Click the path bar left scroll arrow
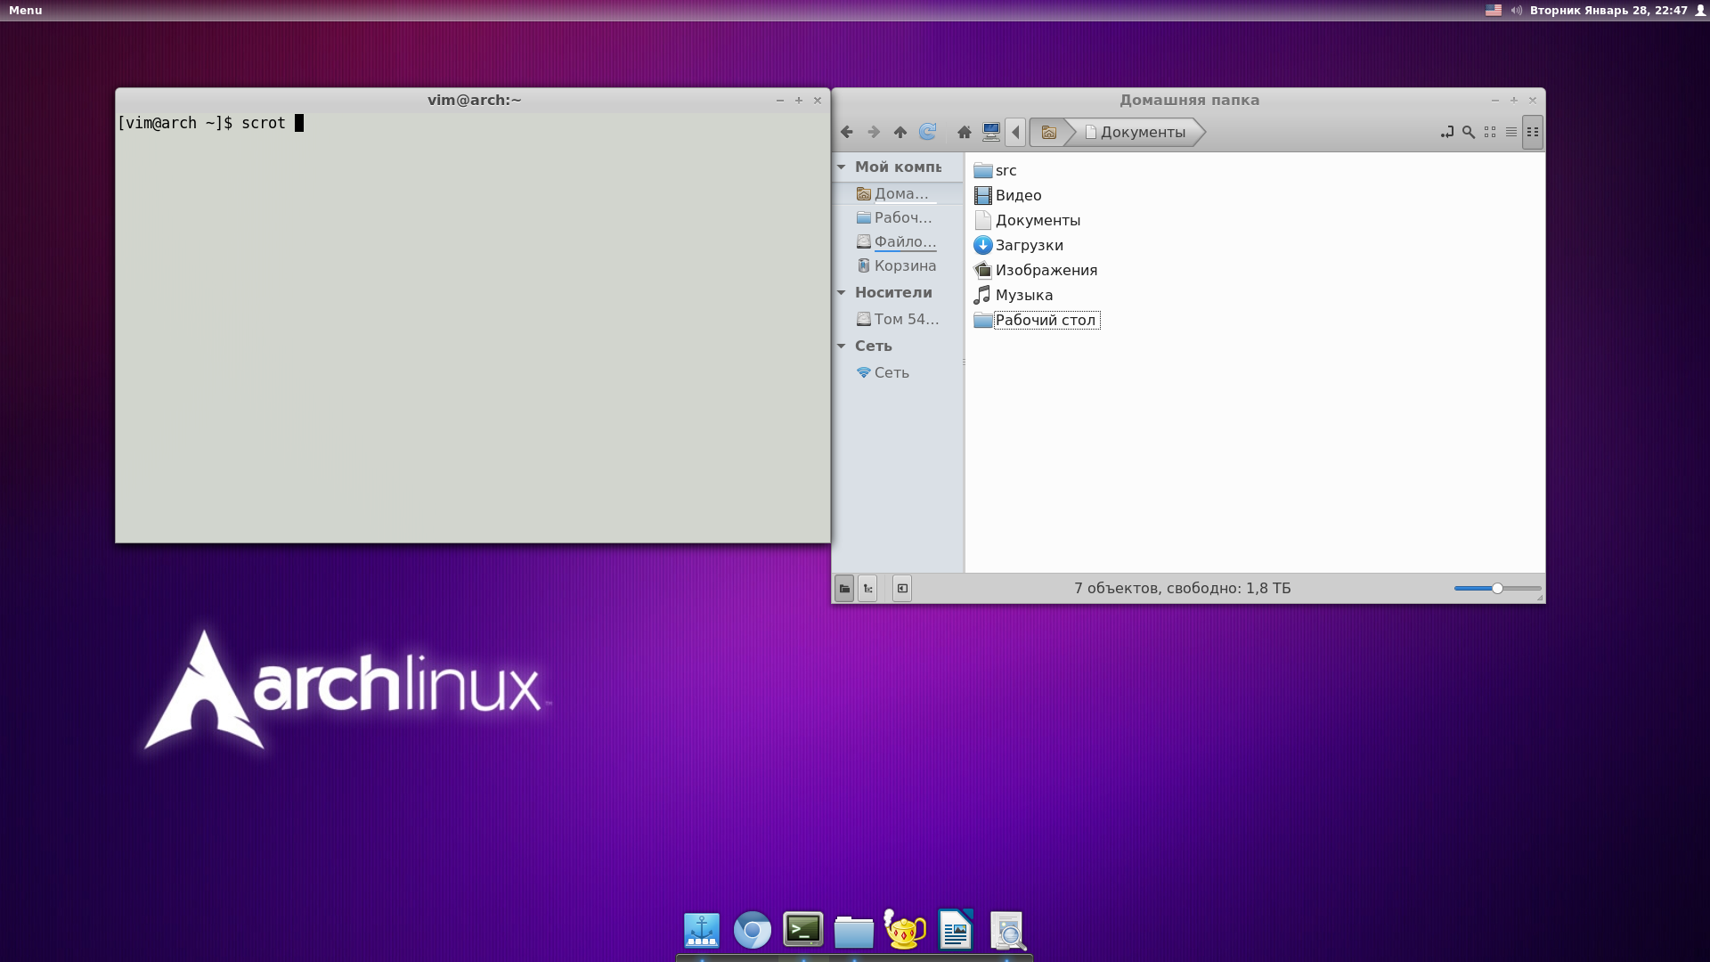 click(1015, 132)
